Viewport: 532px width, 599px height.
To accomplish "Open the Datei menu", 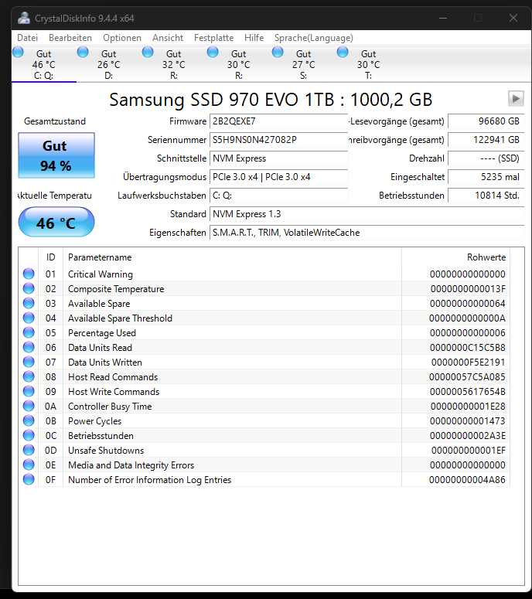I will click(28, 38).
